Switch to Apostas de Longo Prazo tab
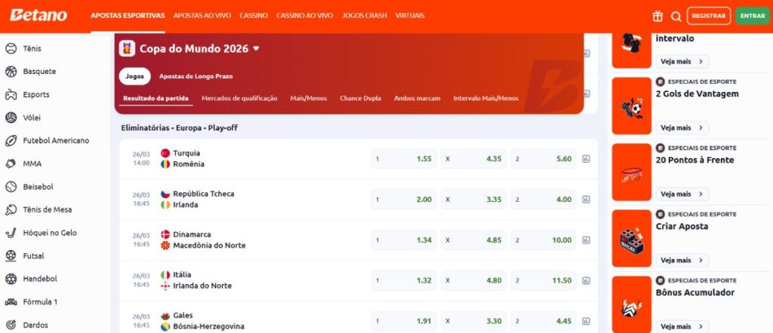 pyautogui.click(x=196, y=76)
